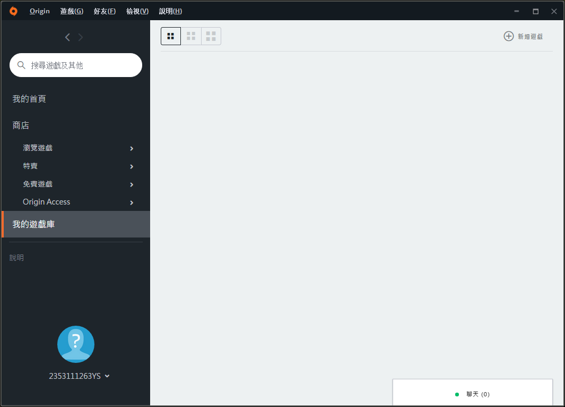Image resolution: width=565 pixels, height=407 pixels.
Task: Open the 說明 link in sidebar
Action: (x=16, y=258)
